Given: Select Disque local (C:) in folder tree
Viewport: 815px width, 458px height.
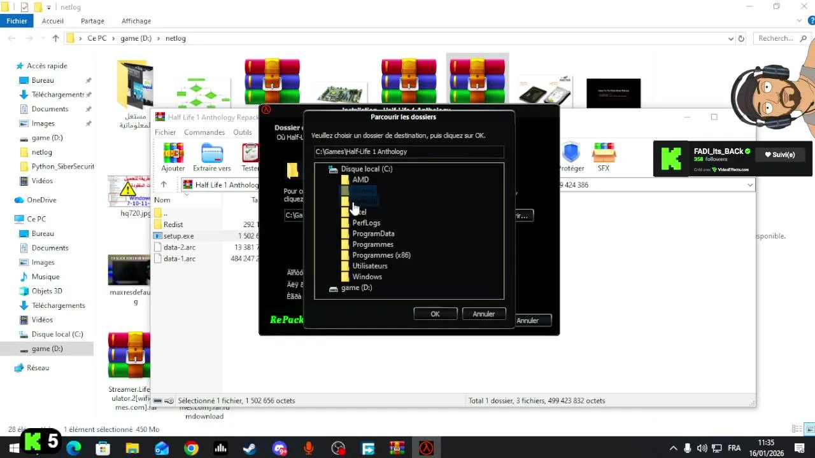Looking at the screenshot, I should pyautogui.click(x=366, y=169).
